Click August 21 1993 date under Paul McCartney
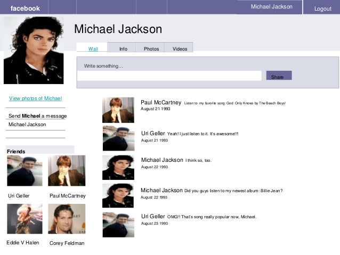This screenshot has height=255, width=340. click(x=155, y=109)
